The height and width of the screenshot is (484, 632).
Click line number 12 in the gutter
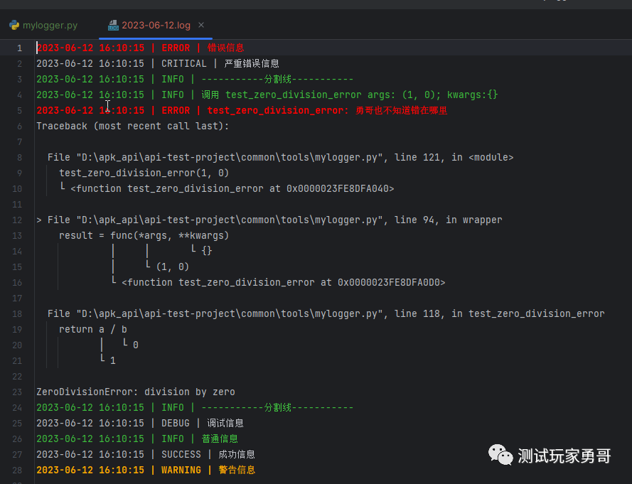17,220
